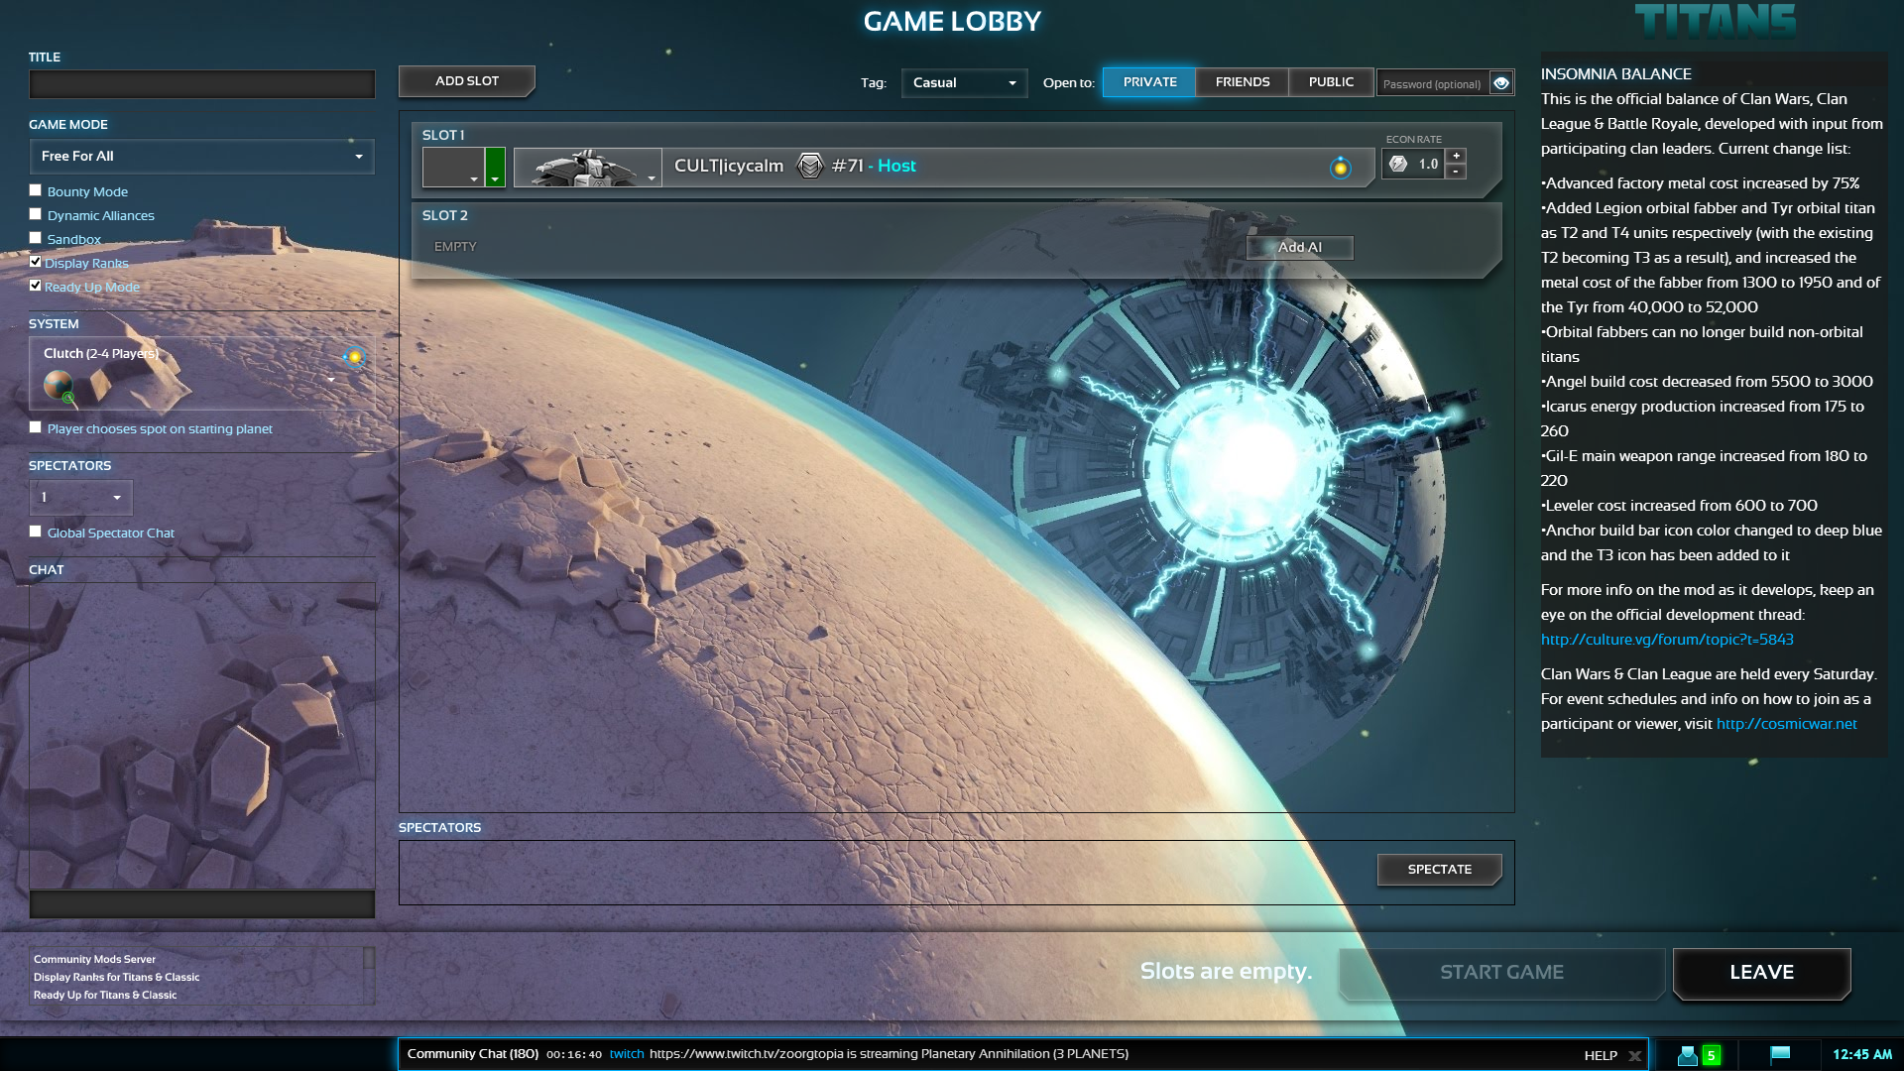Uncheck the Ready Up Mode checkbox
Image resolution: width=1904 pixels, height=1071 pixels.
click(x=36, y=286)
